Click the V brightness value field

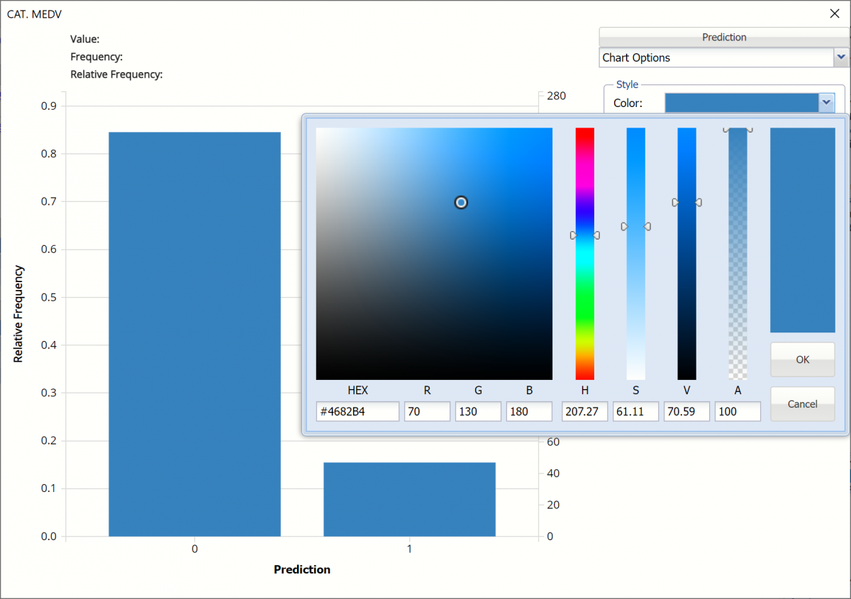pos(686,412)
